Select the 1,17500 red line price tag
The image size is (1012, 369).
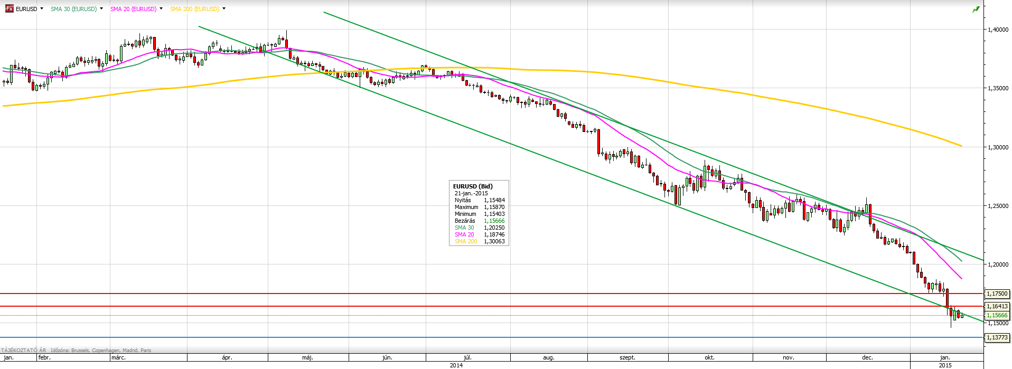(x=997, y=294)
